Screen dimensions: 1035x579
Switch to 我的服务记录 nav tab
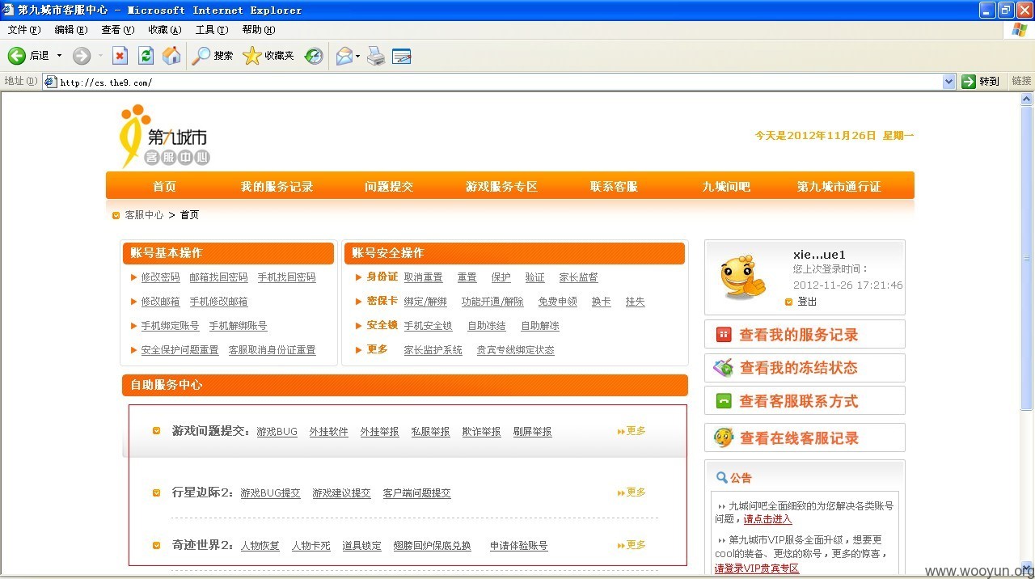point(277,187)
